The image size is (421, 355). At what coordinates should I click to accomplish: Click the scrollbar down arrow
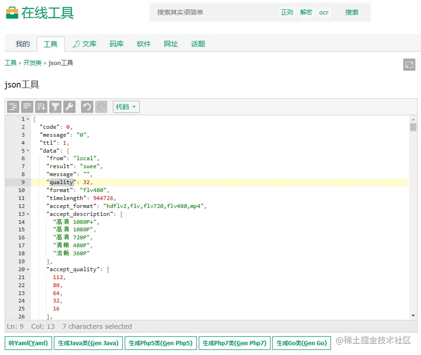point(413,316)
